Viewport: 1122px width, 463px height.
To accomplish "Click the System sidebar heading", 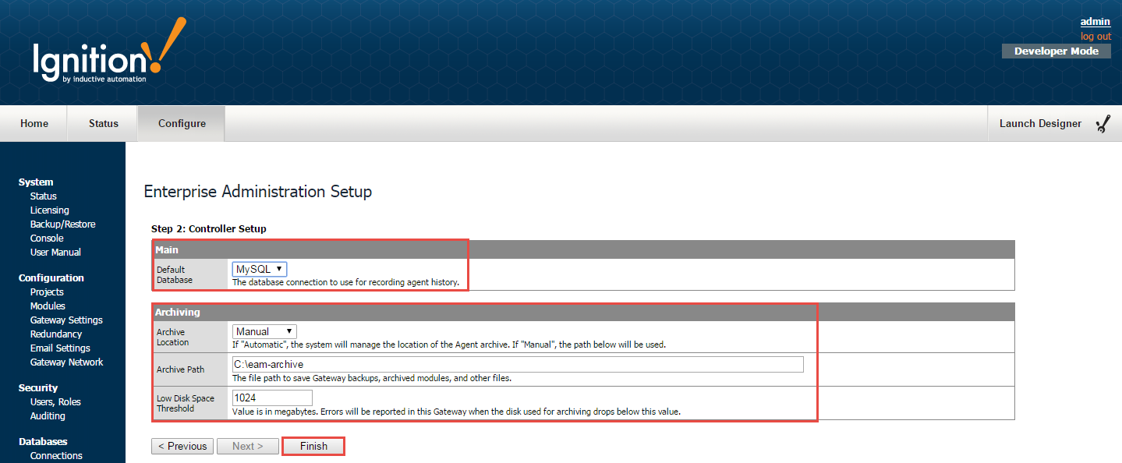I will (36, 182).
